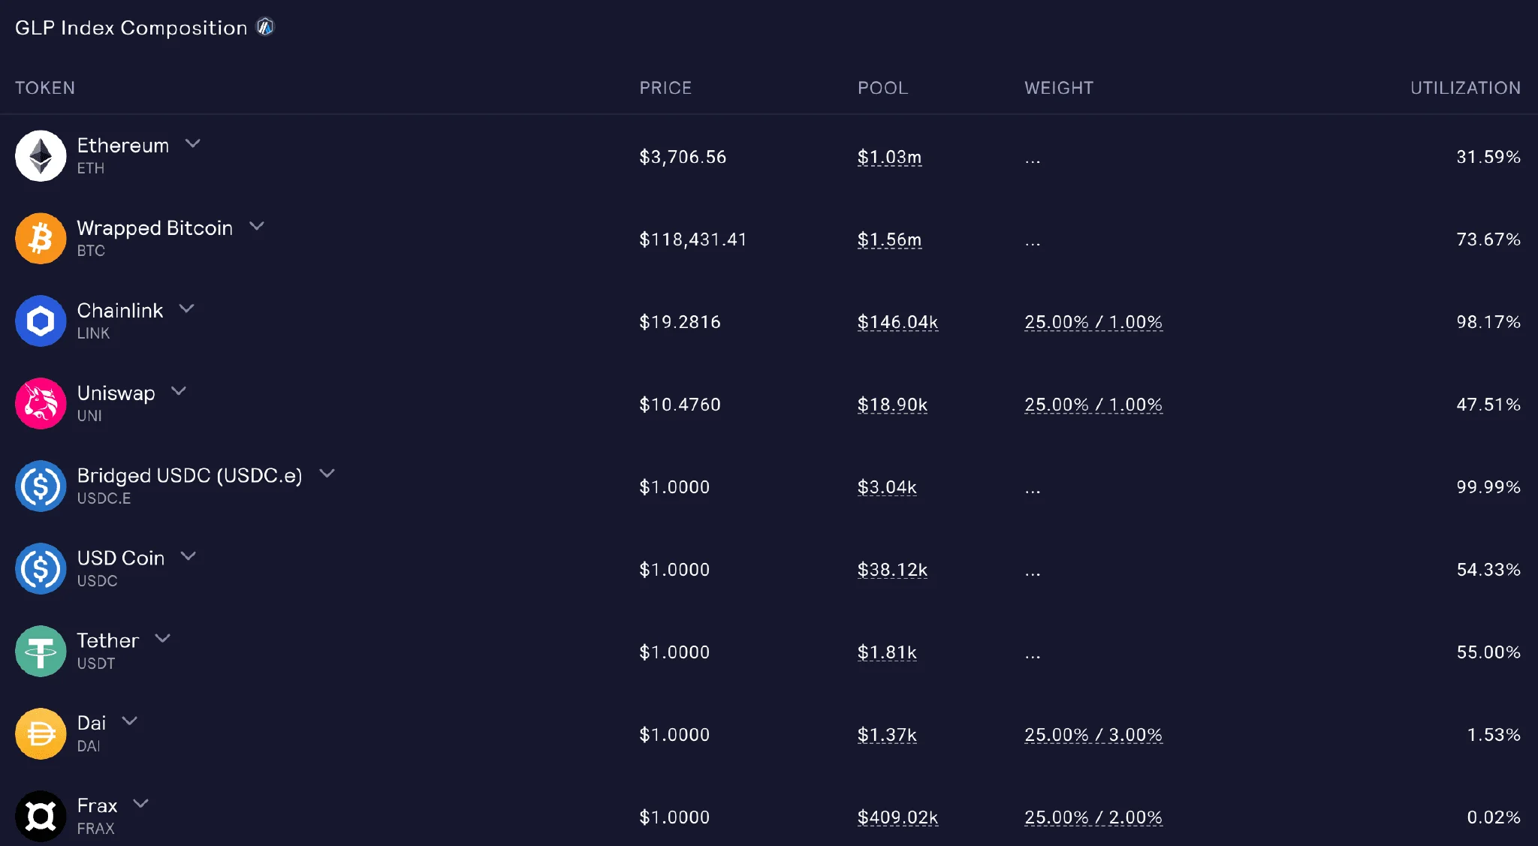The width and height of the screenshot is (1538, 846).
Task: Click the Arbitrum network icon beside title
Action: (x=266, y=27)
